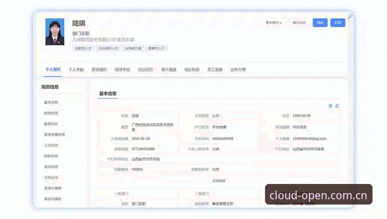The width and height of the screenshot is (387, 219).
Task: Click the 打印 button
Action: point(338,23)
